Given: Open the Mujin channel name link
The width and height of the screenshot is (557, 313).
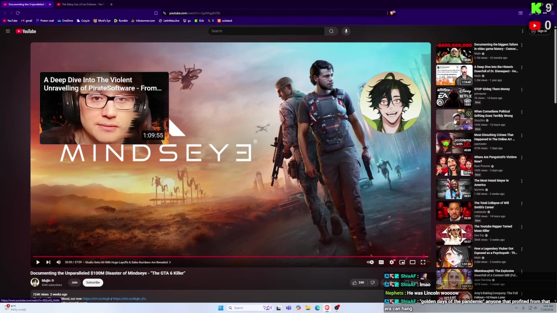Looking at the screenshot, I should (x=46, y=280).
